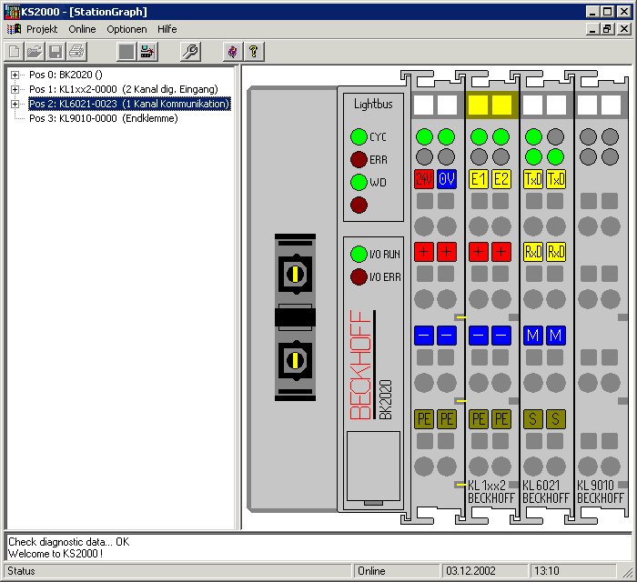The height and width of the screenshot is (582, 637).
Task: Click the disconnect-from-coupler computer icon
Action: 147,52
